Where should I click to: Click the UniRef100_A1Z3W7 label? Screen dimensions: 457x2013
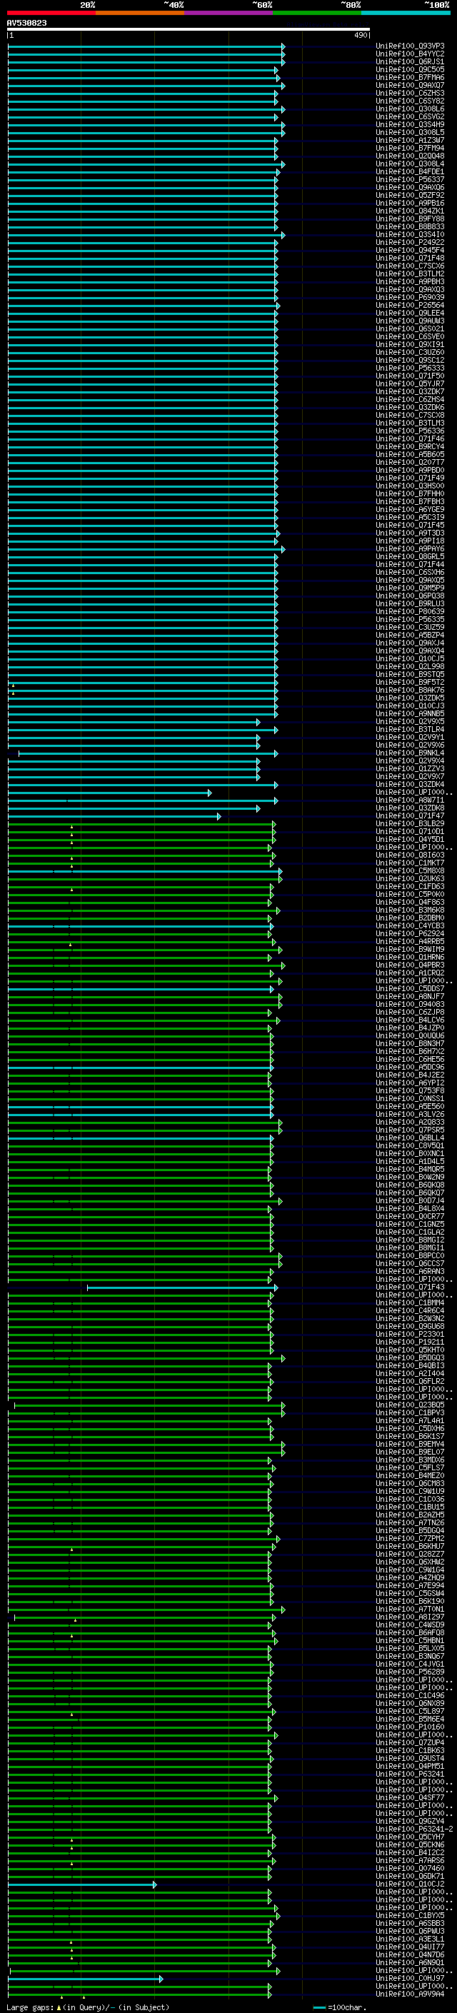(410, 140)
